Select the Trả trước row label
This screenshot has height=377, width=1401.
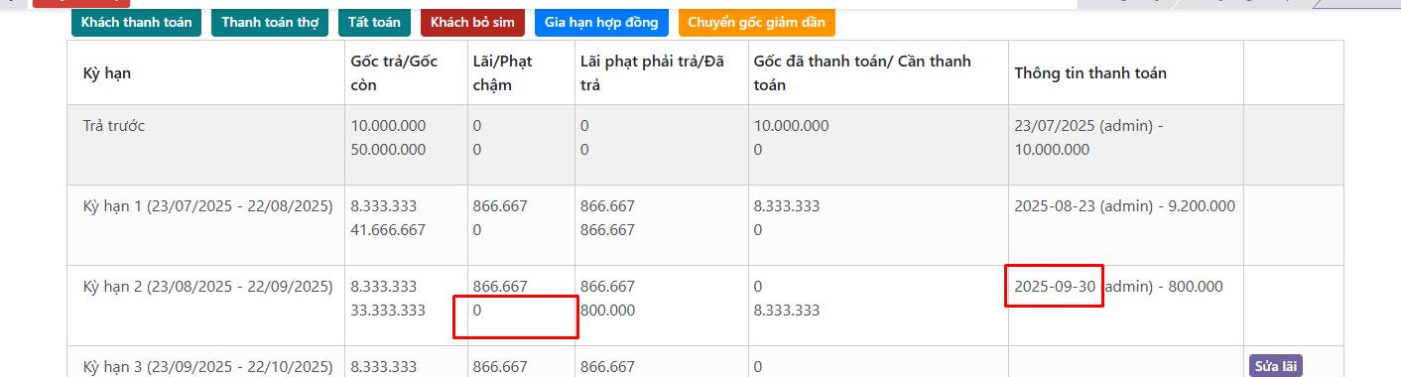[114, 126]
